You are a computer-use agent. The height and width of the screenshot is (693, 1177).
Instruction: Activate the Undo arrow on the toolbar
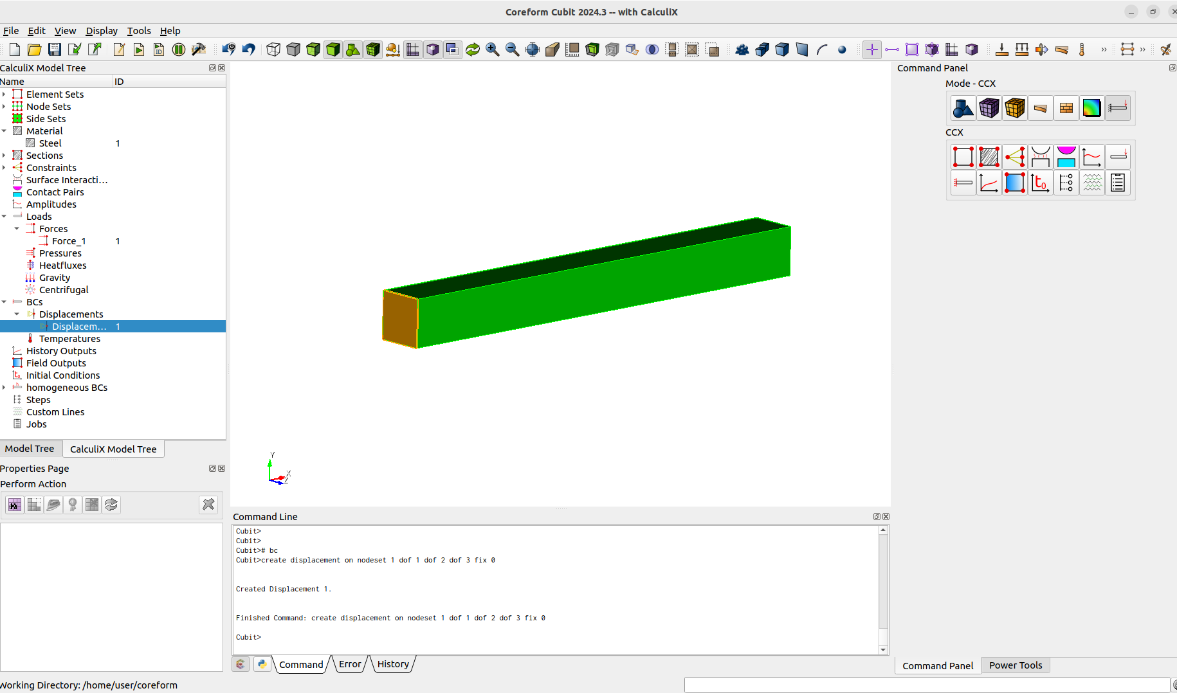pos(249,49)
